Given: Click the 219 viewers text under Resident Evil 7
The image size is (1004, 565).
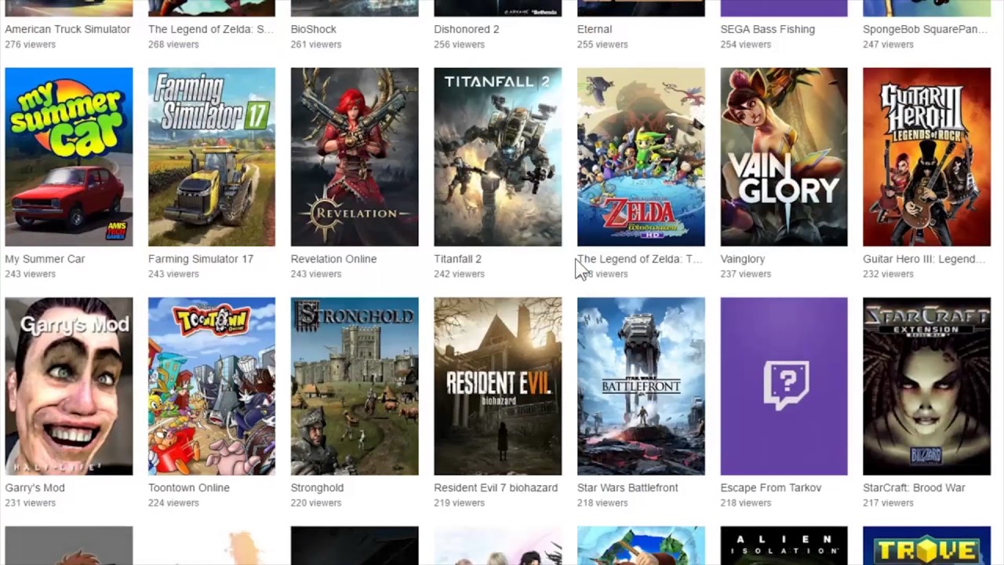Looking at the screenshot, I should pos(460,503).
